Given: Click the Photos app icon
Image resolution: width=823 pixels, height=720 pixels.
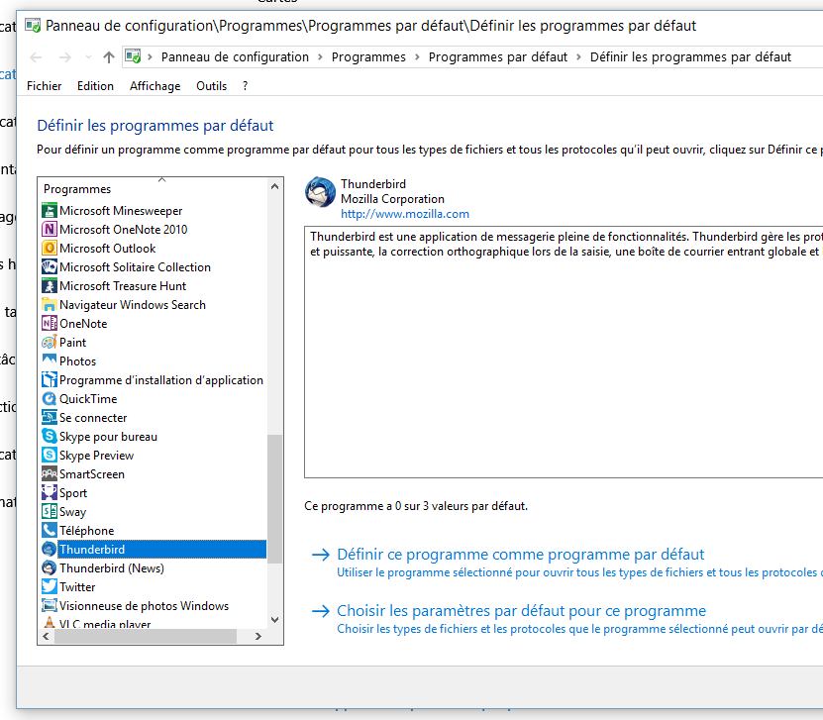Looking at the screenshot, I should click(49, 361).
